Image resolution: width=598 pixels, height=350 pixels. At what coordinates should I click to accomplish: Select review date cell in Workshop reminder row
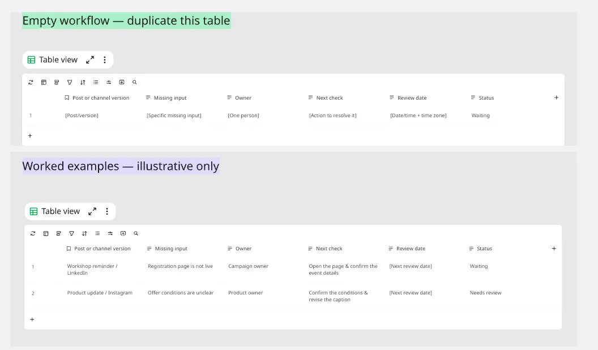coord(411,266)
